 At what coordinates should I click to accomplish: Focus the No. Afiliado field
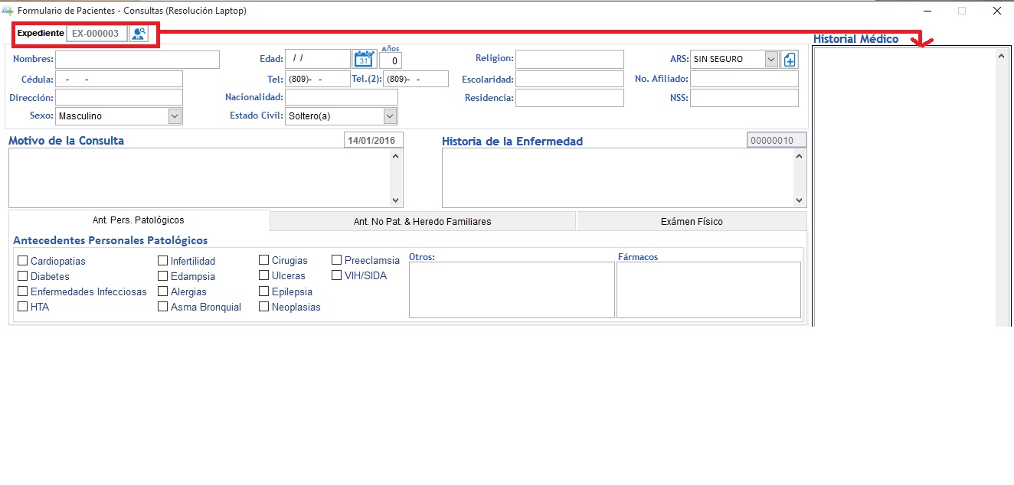coord(744,79)
